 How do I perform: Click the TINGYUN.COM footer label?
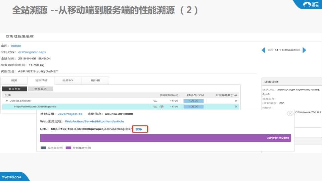point(11,177)
